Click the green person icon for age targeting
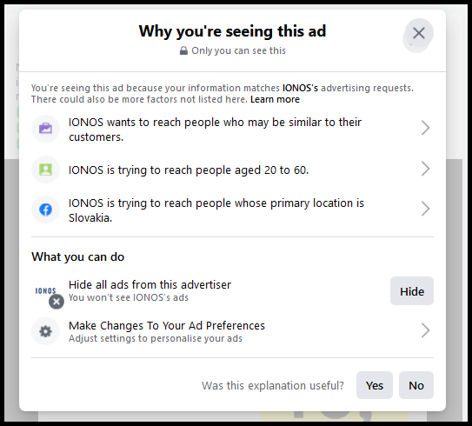Screen dimensions: 472x426 (45, 170)
